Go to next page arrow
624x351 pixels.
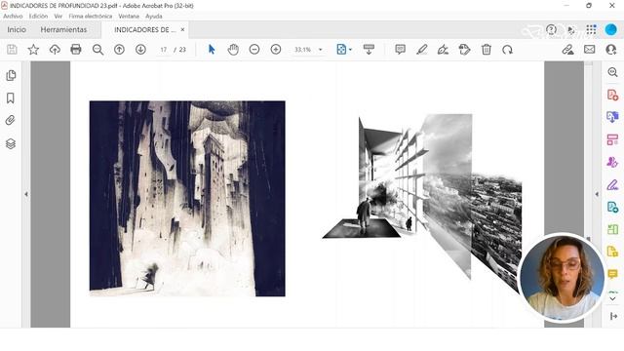click(x=140, y=50)
